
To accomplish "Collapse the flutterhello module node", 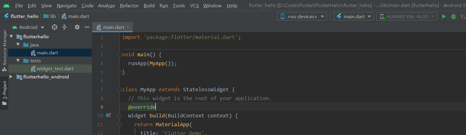I will coord(11,36).
